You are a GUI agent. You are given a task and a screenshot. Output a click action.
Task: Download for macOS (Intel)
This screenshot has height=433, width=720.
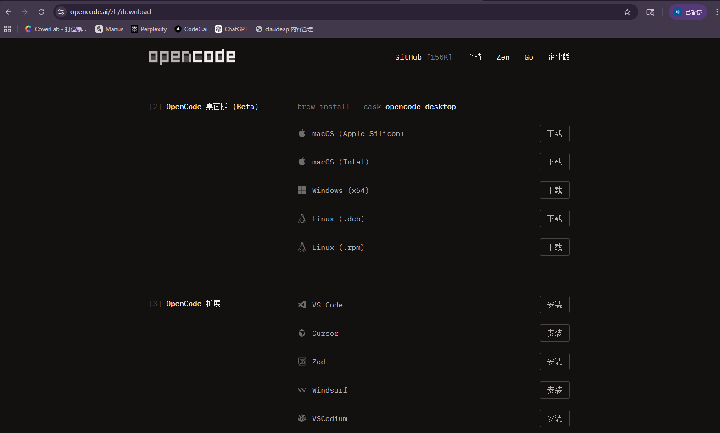pyautogui.click(x=555, y=162)
